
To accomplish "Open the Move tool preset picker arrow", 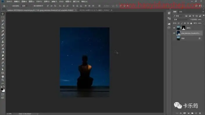I will (x=7, y=6).
